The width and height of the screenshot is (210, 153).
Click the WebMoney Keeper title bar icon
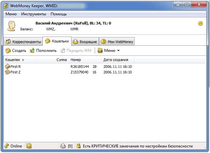pyautogui.click(x=6, y=6)
